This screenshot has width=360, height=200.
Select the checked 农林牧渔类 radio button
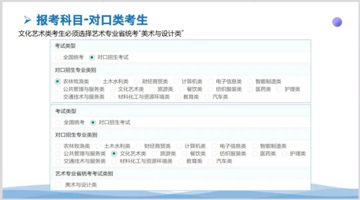58,81
